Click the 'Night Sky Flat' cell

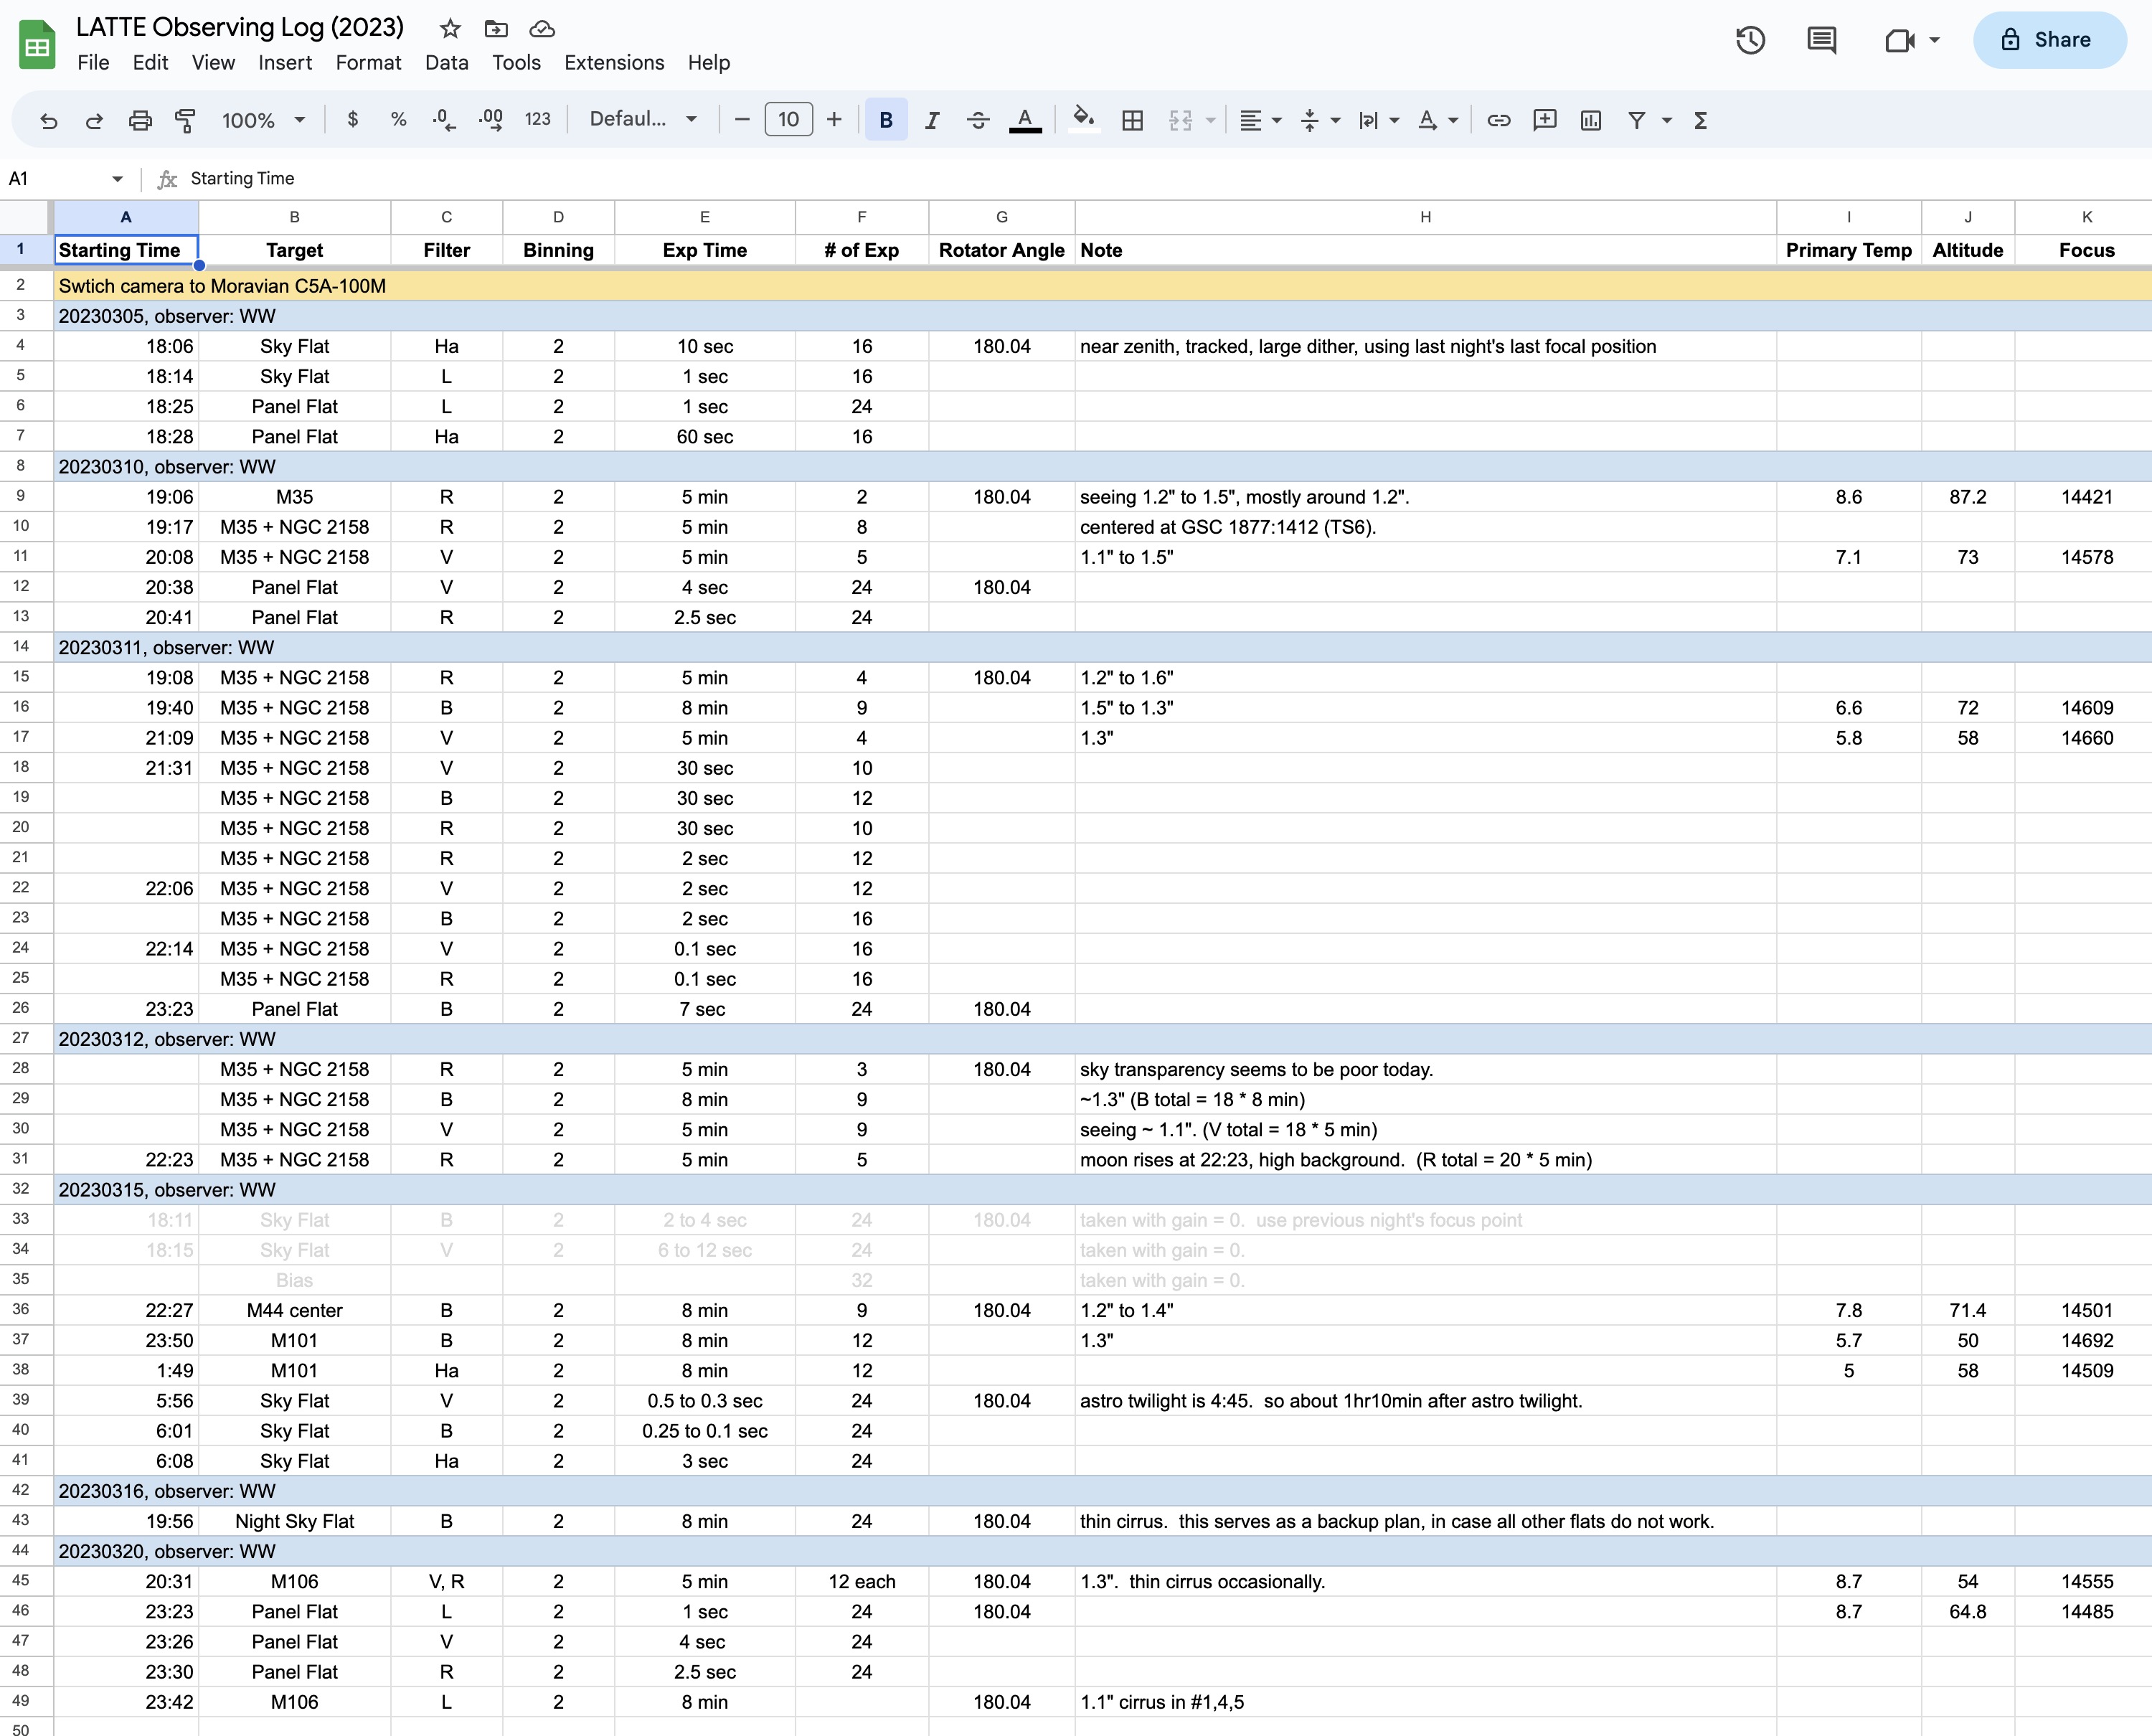294,1521
